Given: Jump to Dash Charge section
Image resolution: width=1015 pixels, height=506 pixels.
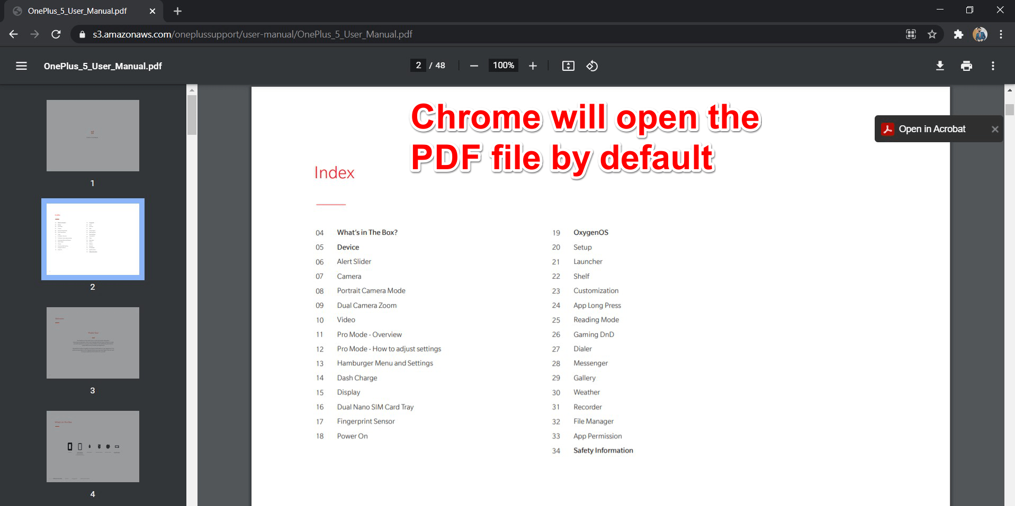Looking at the screenshot, I should pos(357,378).
